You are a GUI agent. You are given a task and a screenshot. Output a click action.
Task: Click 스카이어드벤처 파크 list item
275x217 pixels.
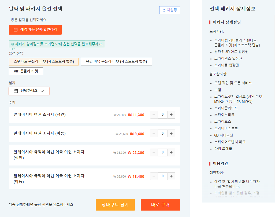(x=230, y=142)
